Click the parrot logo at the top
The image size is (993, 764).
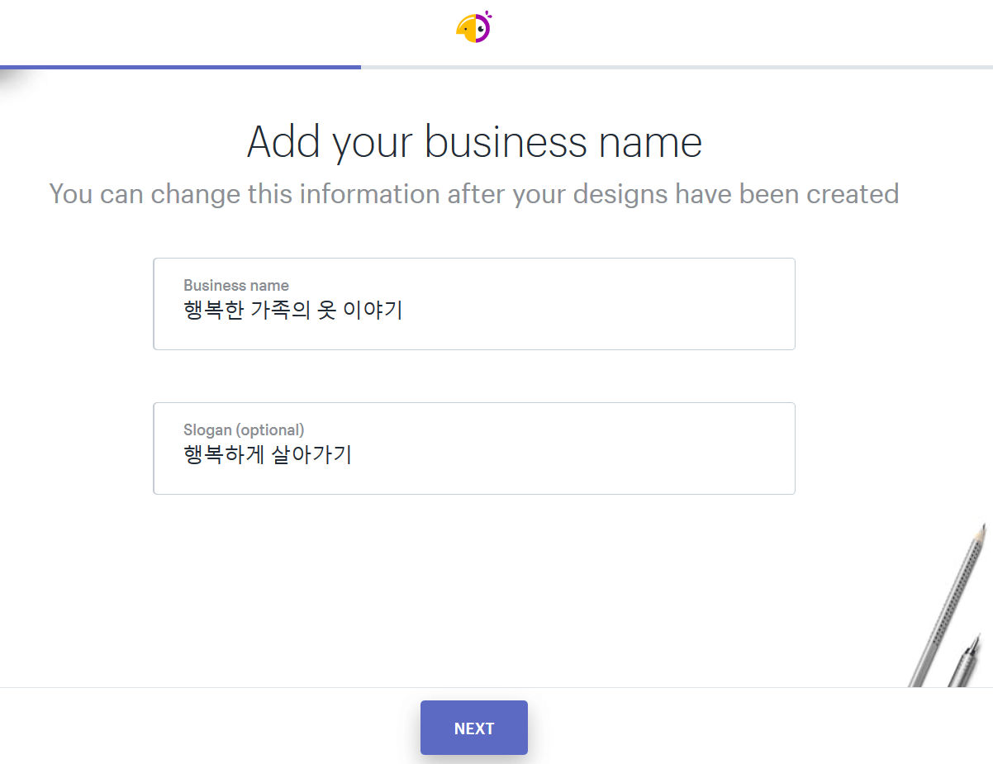pyautogui.click(x=474, y=27)
